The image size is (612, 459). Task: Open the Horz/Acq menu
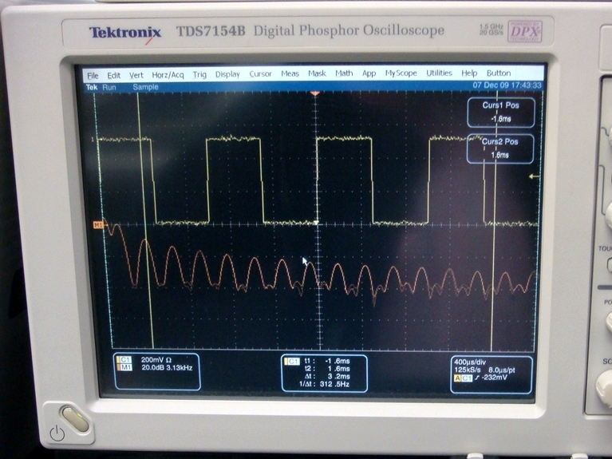pos(168,74)
